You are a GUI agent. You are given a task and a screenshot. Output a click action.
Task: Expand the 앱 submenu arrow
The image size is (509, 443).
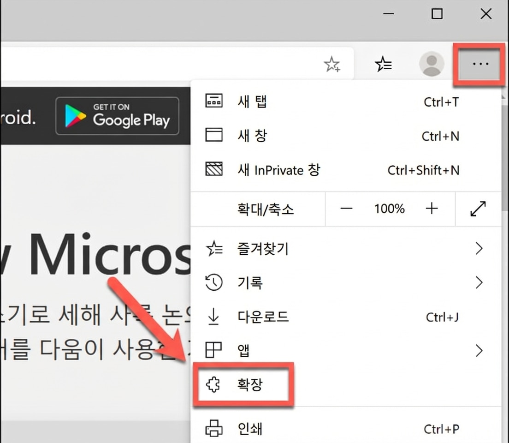(x=479, y=351)
